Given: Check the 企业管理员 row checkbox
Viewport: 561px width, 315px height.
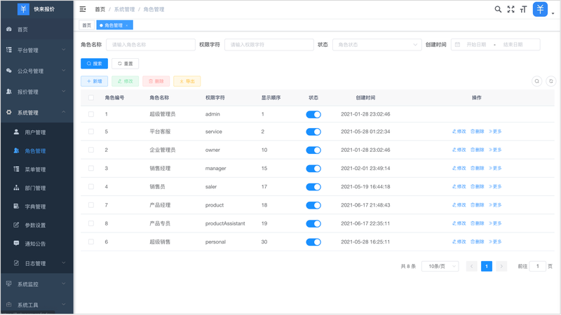Looking at the screenshot, I should pyautogui.click(x=91, y=150).
